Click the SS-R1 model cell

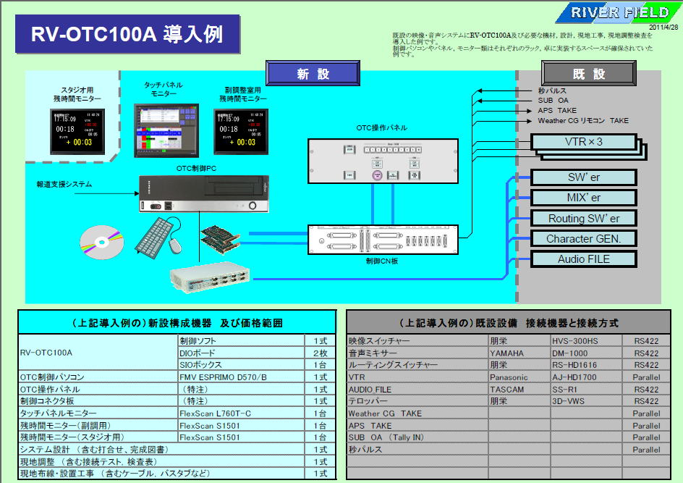tap(586, 390)
